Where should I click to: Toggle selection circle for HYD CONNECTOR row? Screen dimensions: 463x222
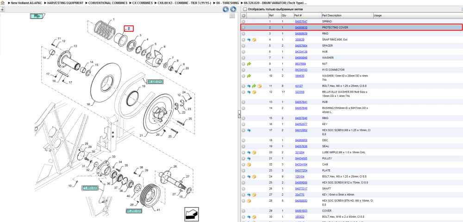244,70
